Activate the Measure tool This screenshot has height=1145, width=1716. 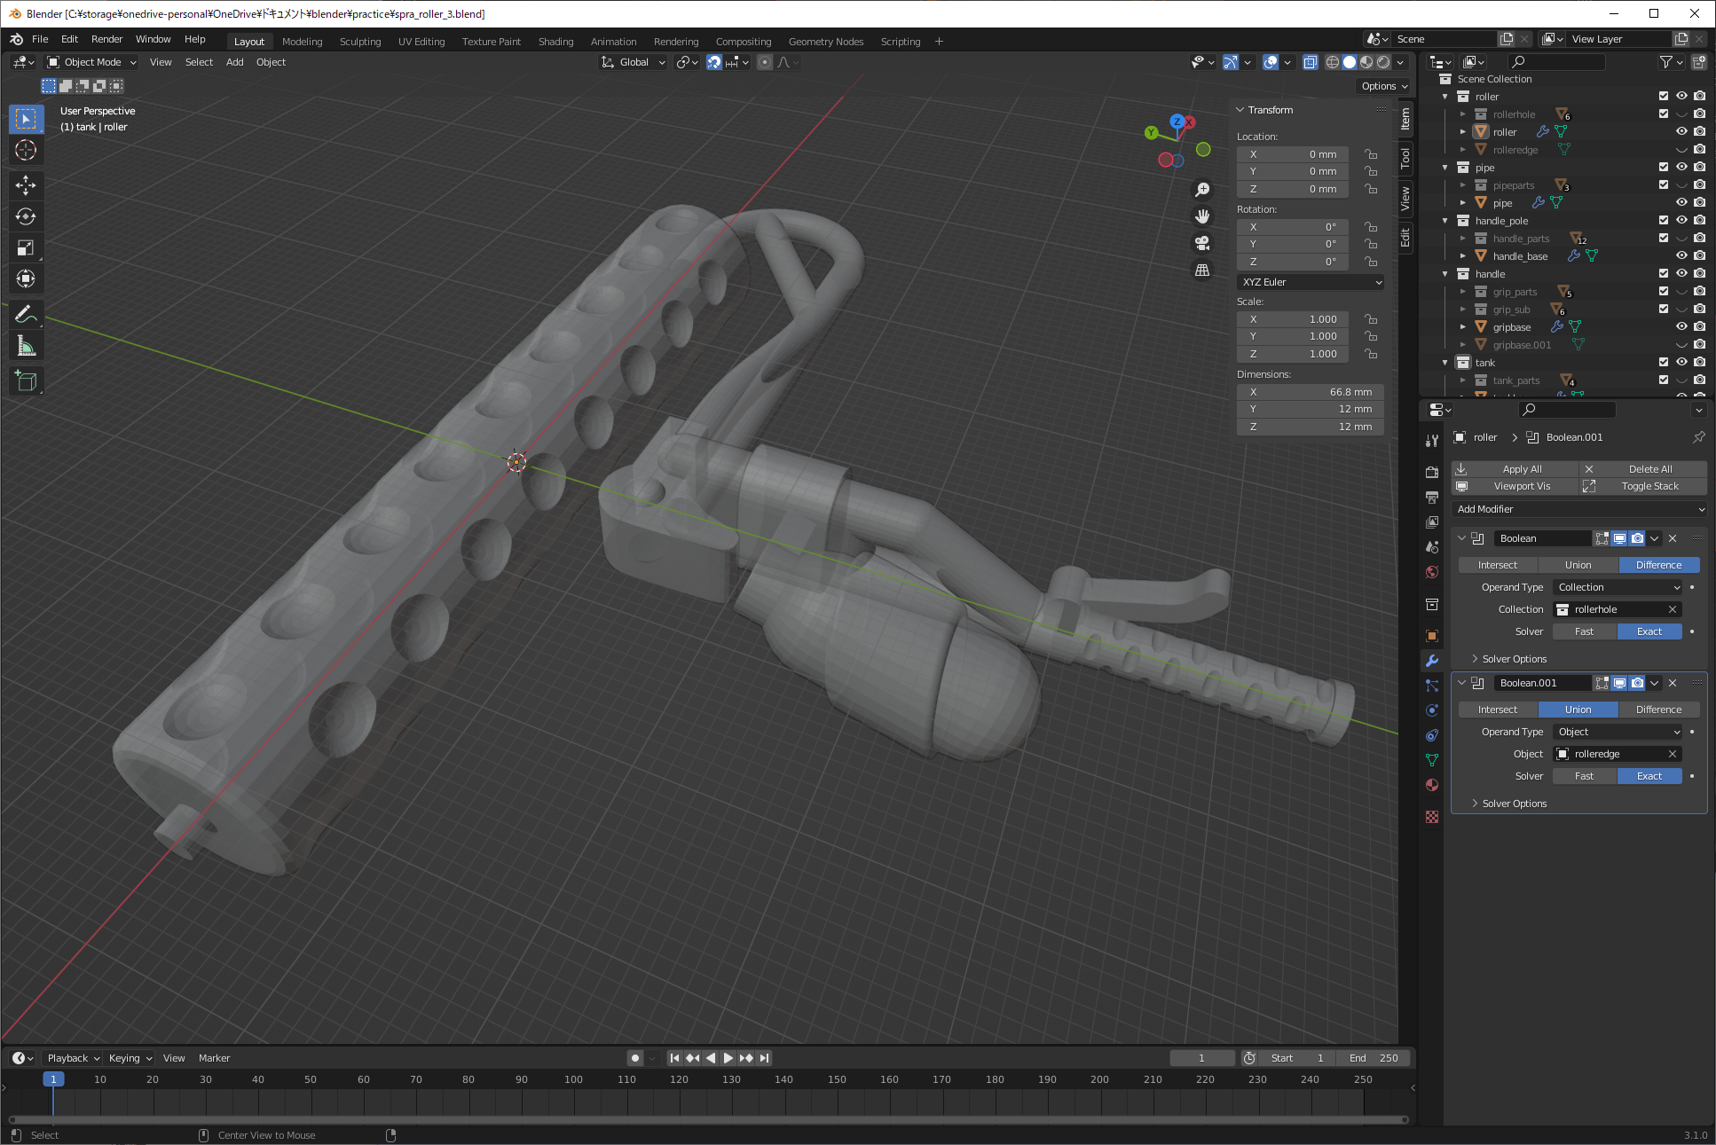26,345
